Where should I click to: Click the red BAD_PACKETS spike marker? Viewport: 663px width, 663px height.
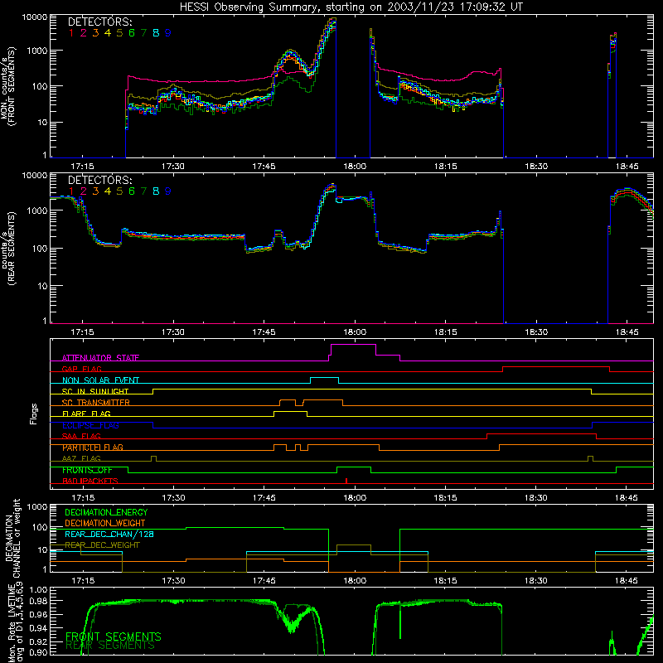346,481
